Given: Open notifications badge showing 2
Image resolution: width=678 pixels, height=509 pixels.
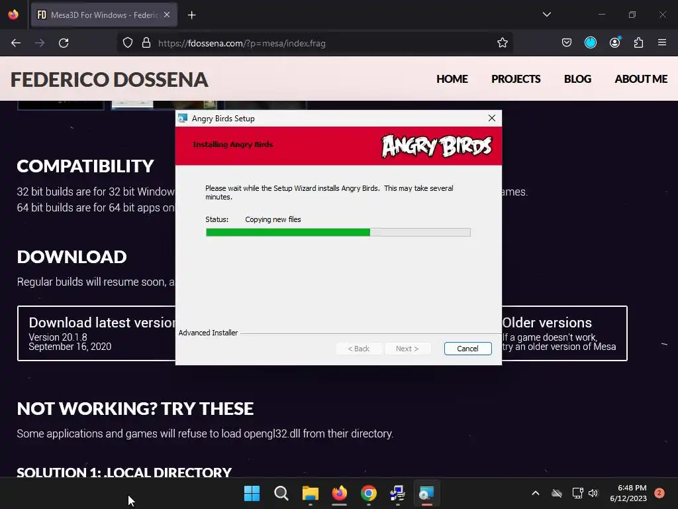Looking at the screenshot, I should 659,493.
